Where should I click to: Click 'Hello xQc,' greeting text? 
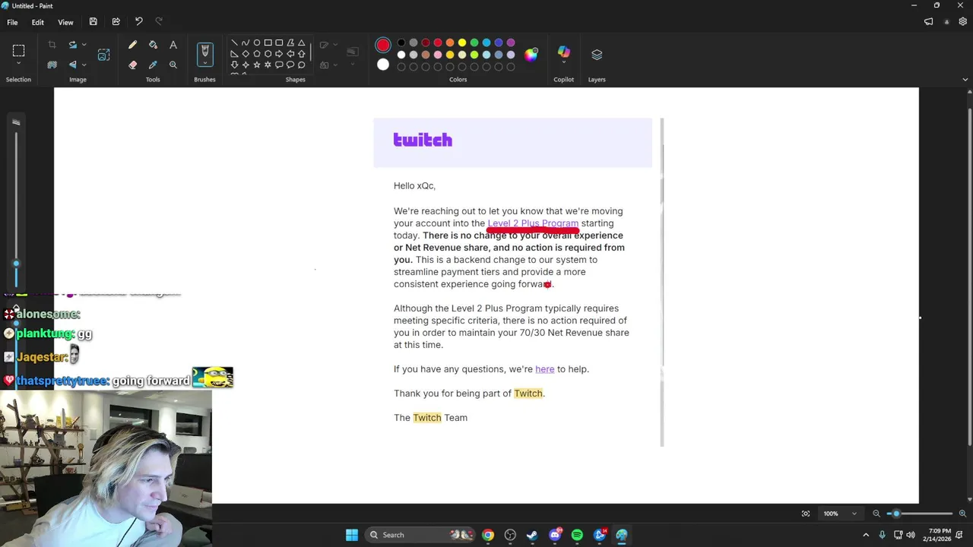[414, 185]
